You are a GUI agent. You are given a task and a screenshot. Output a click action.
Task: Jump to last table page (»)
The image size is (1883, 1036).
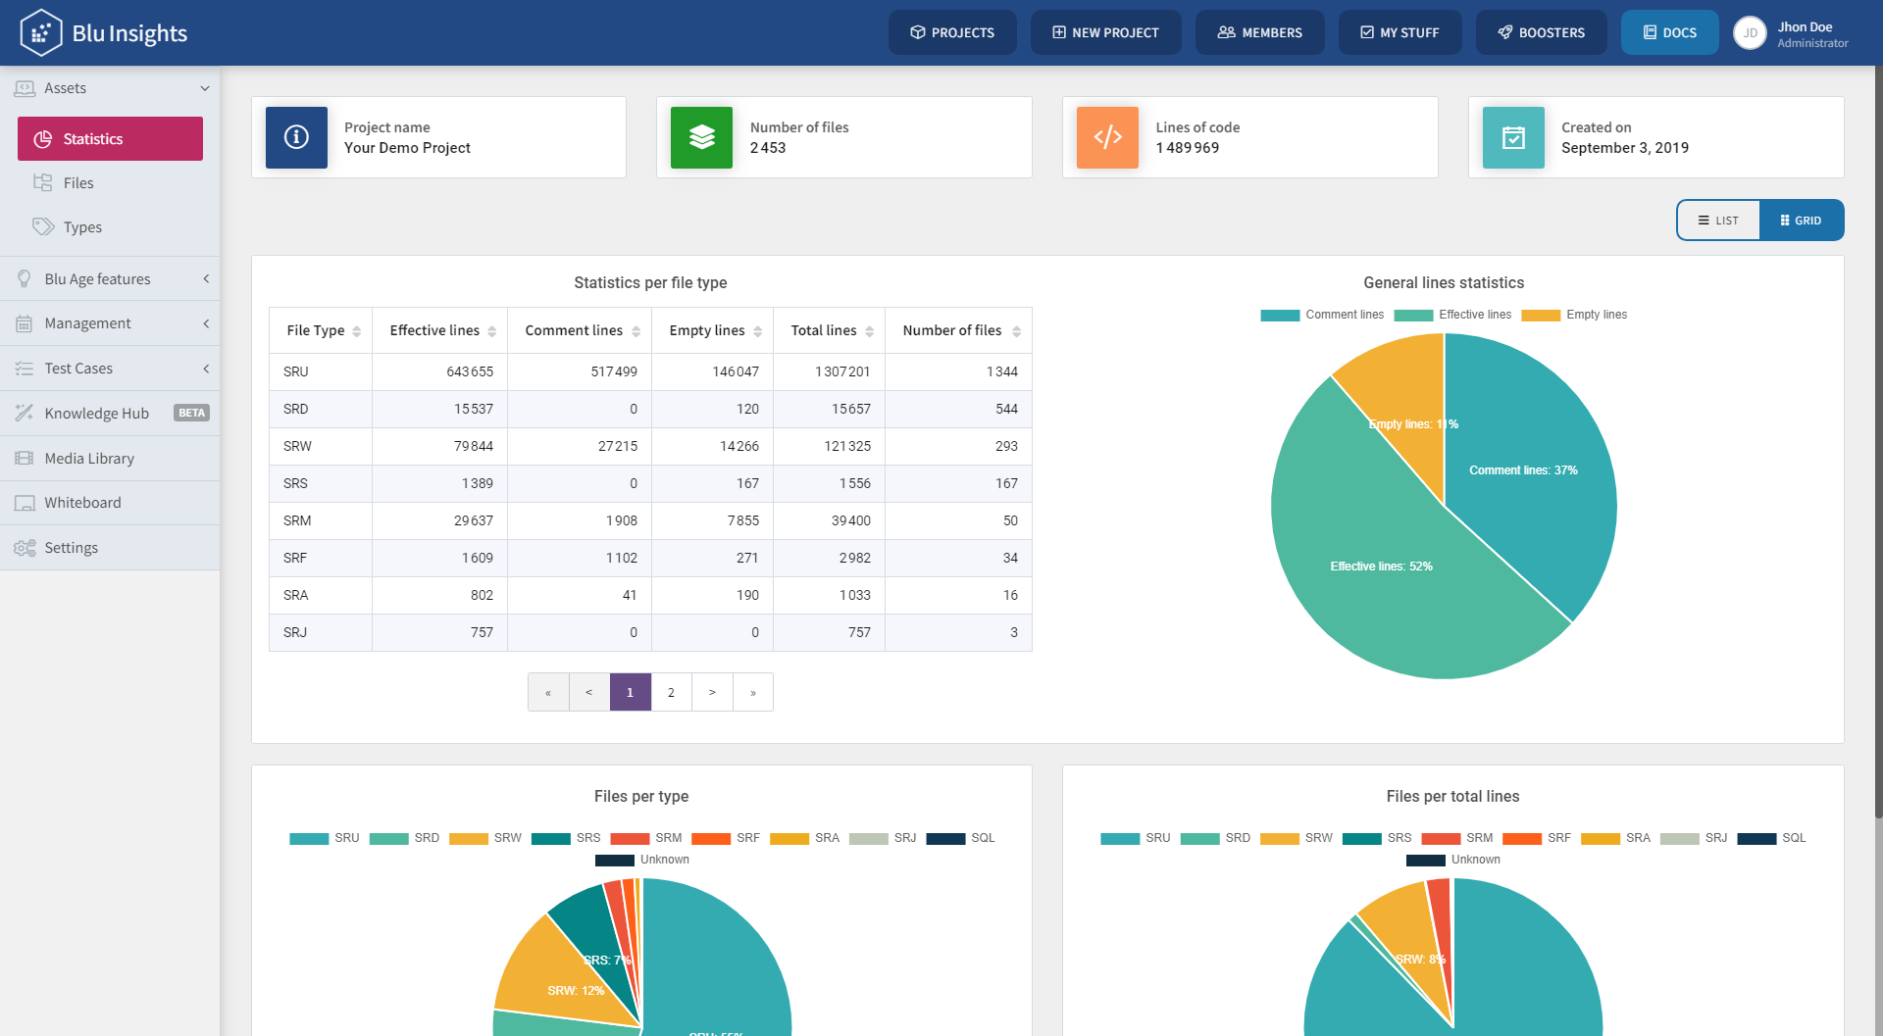[753, 692]
